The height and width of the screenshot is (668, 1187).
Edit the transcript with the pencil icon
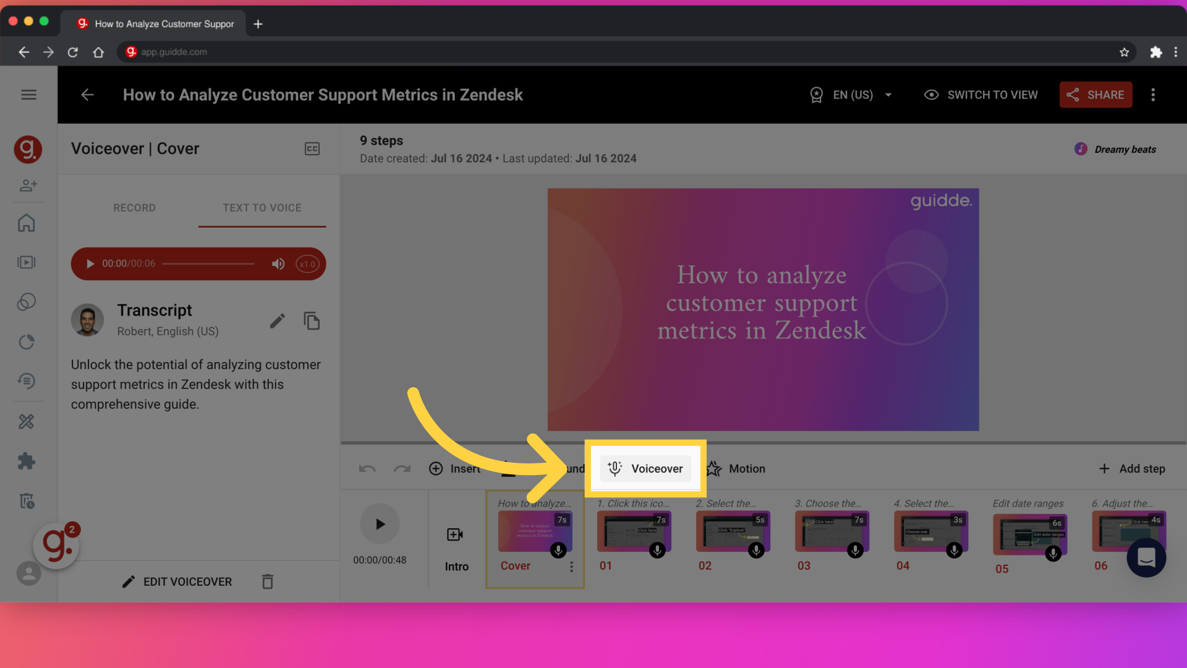coord(278,320)
